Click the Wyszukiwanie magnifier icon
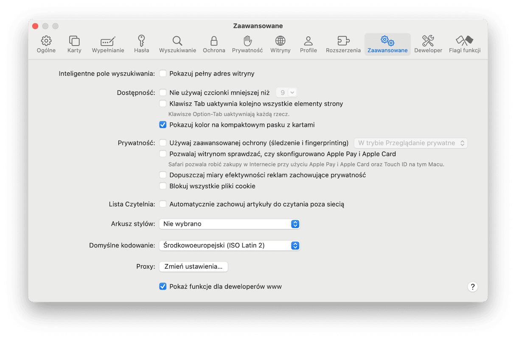This screenshot has width=516, height=339. [177, 41]
